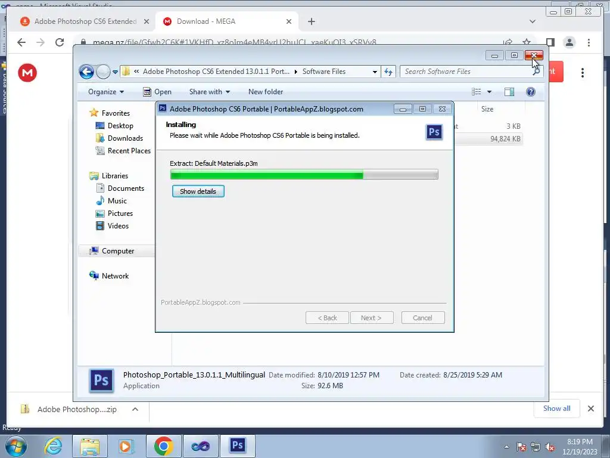Click the refresh button next to address bar
The height and width of the screenshot is (458, 610).
[x=388, y=72]
